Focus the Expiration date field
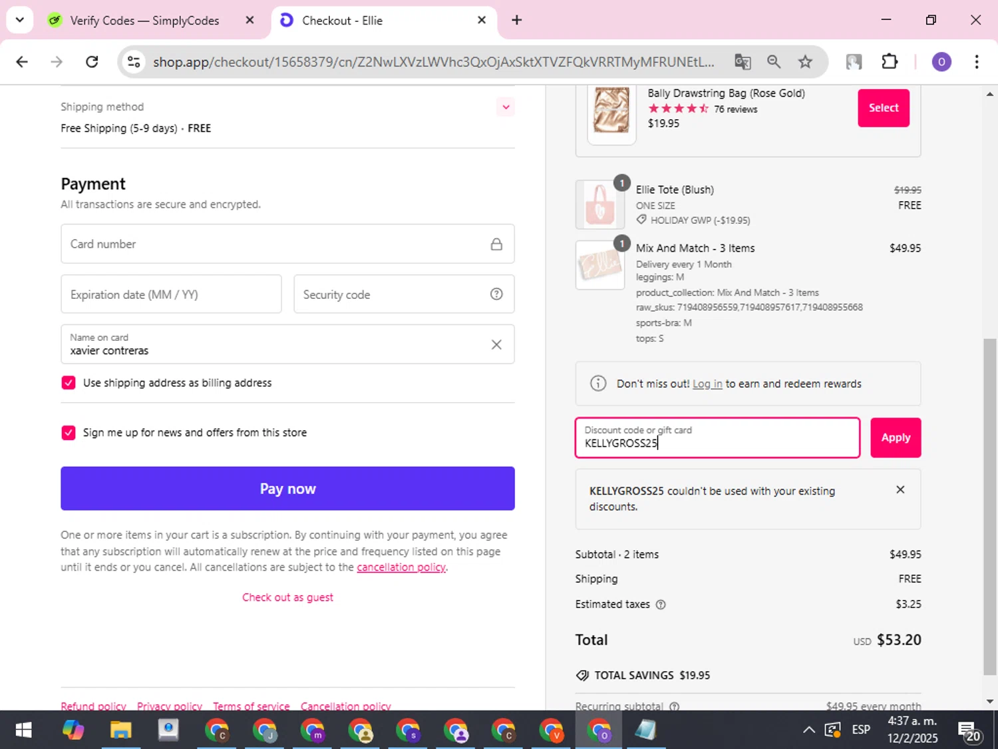The height and width of the screenshot is (749, 998). coord(171,294)
